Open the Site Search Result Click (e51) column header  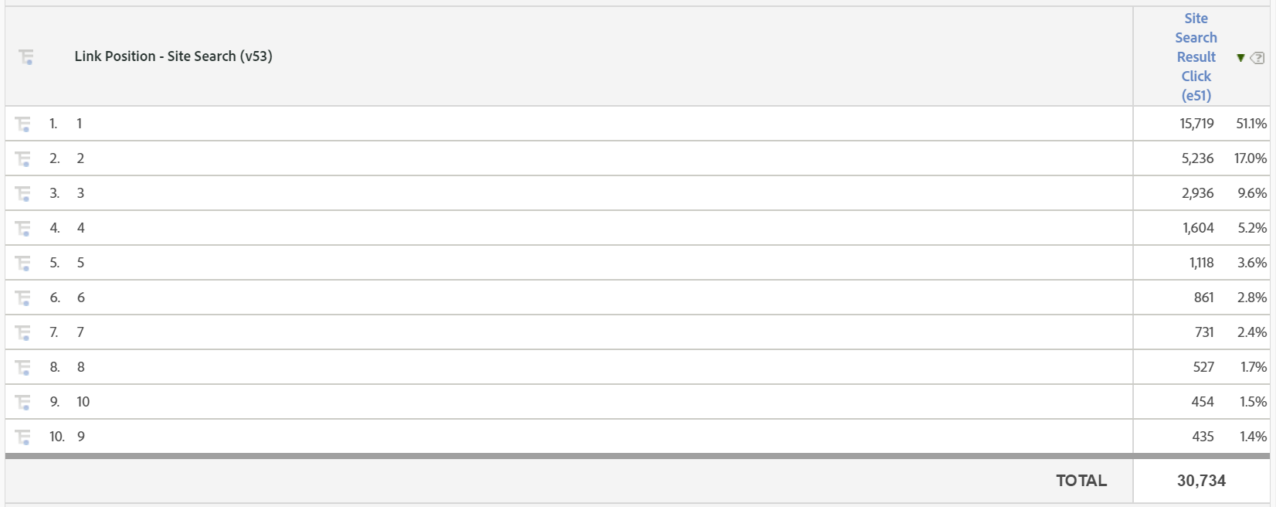[1195, 56]
